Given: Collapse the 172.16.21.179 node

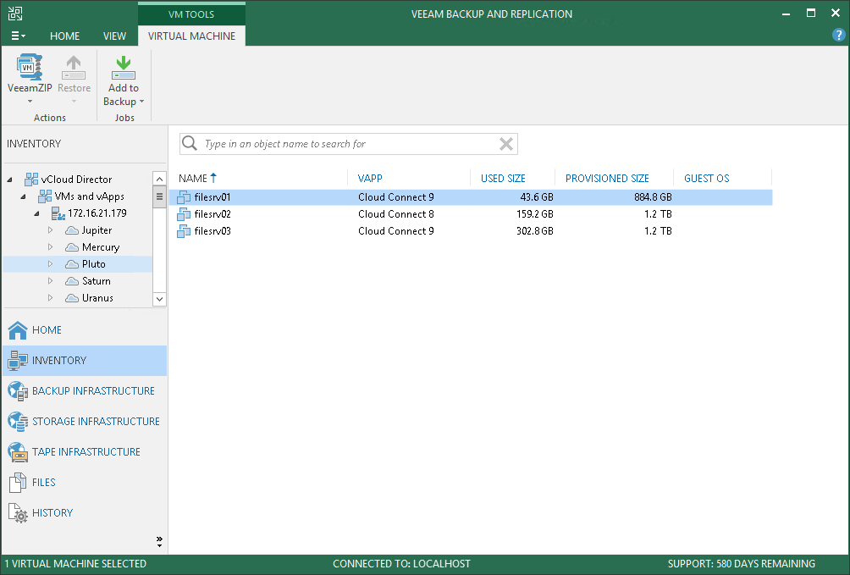Looking at the screenshot, I should [x=37, y=213].
